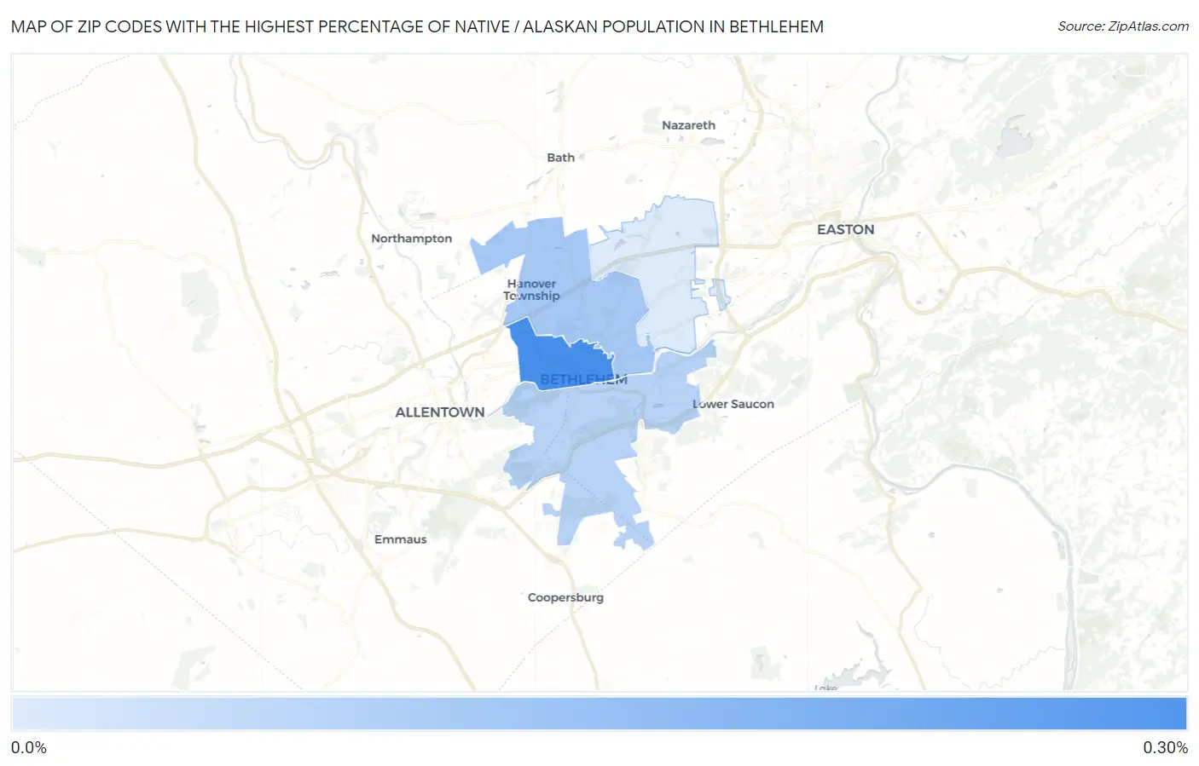Viewport: 1199px width, 766px height.
Task: Select the Hanover Township label
Action: coord(531,290)
